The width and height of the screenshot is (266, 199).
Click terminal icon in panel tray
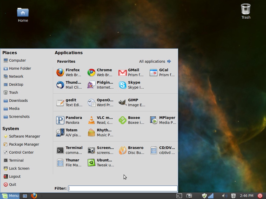179,196
